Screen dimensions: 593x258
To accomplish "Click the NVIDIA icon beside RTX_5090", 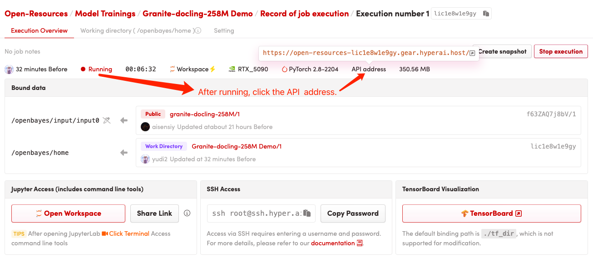I will pos(232,69).
